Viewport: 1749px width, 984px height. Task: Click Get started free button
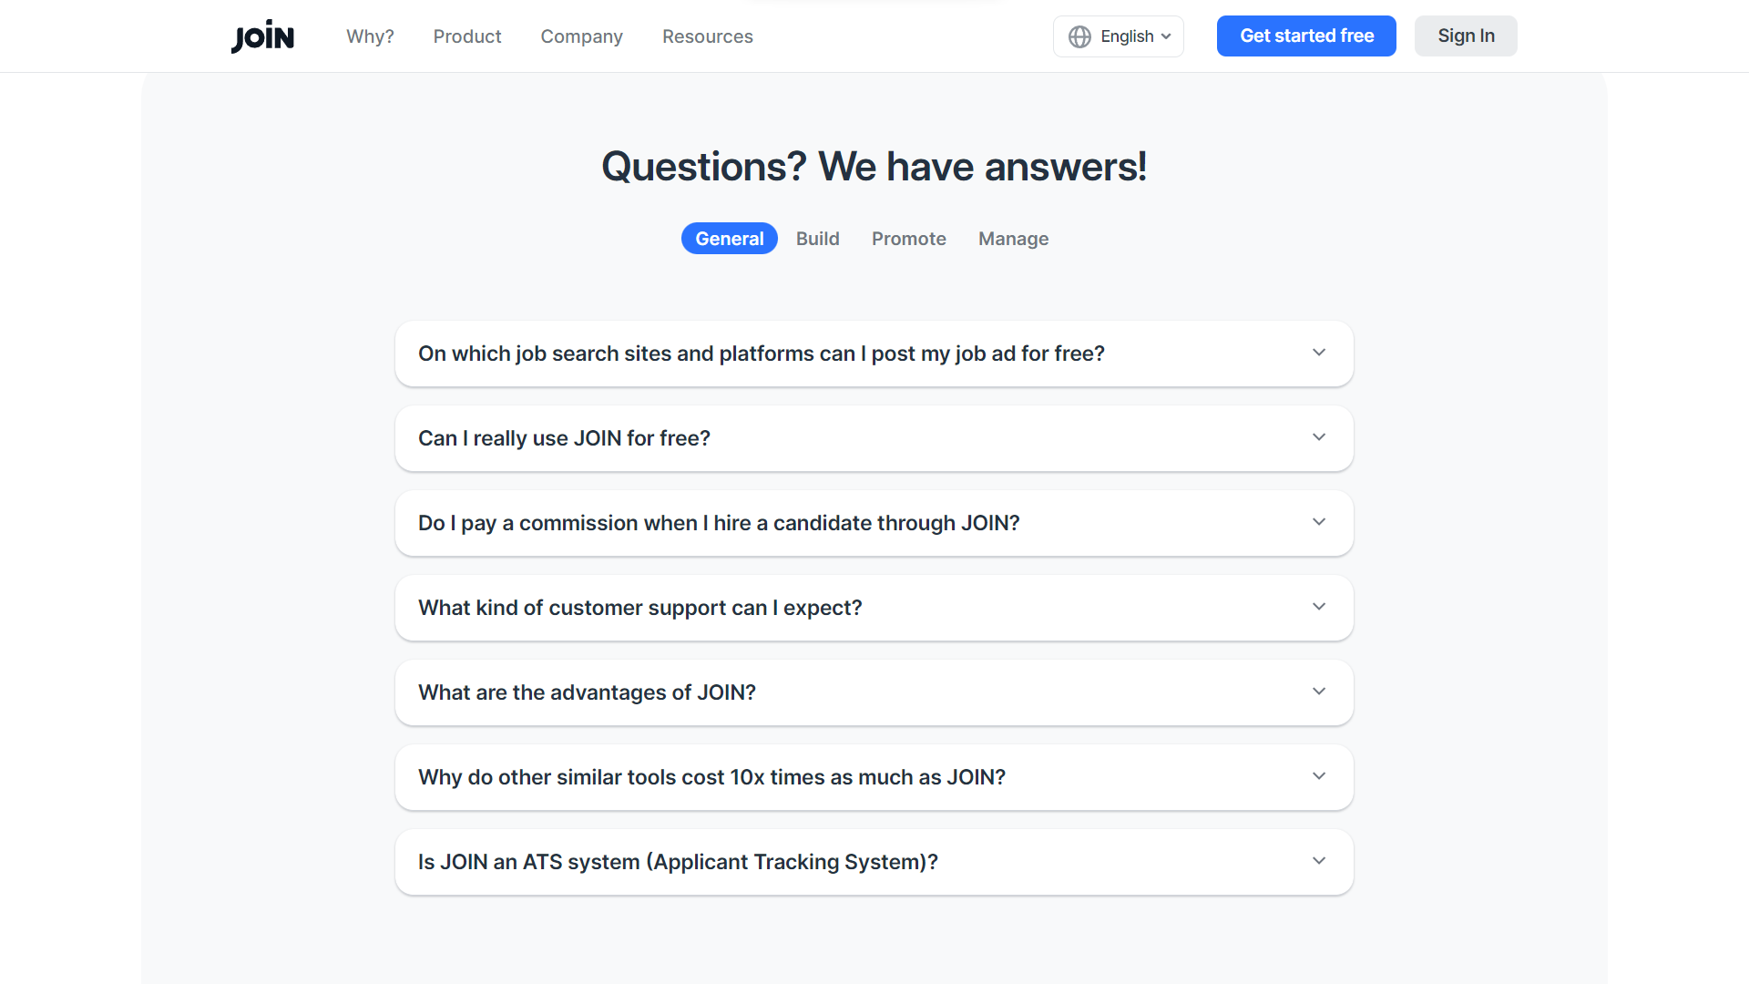click(1306, 36)
